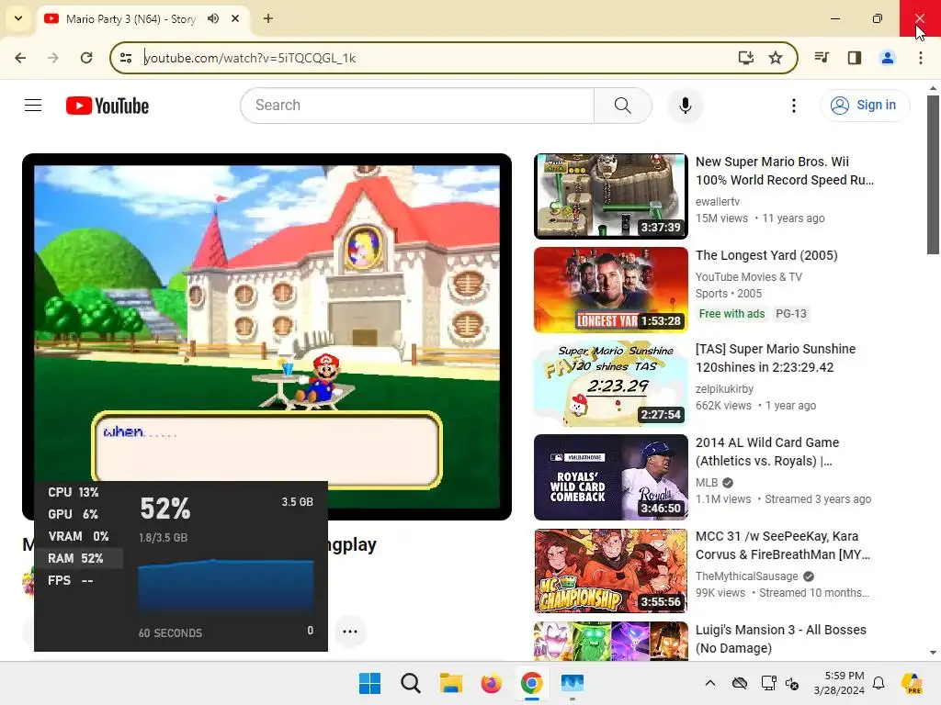The height and width of the screenshot is (705, 941).
Task: Reload the page with refresh icon
Action: pyautogui.click(x=86, y=58)
